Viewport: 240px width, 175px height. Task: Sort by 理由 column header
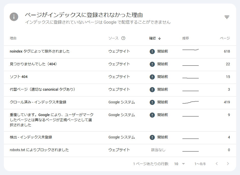click(13, 38)
